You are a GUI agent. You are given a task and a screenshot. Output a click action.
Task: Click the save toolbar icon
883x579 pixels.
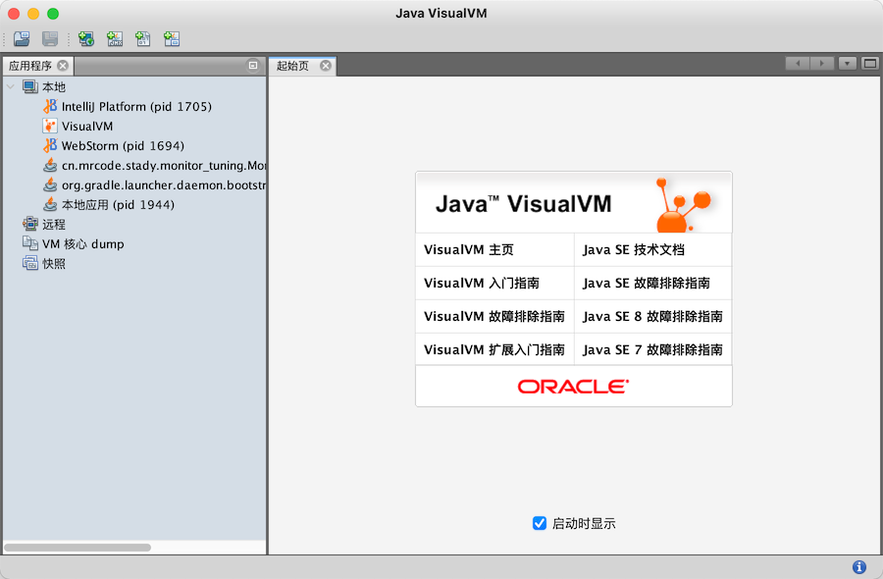tap(47, 38)
